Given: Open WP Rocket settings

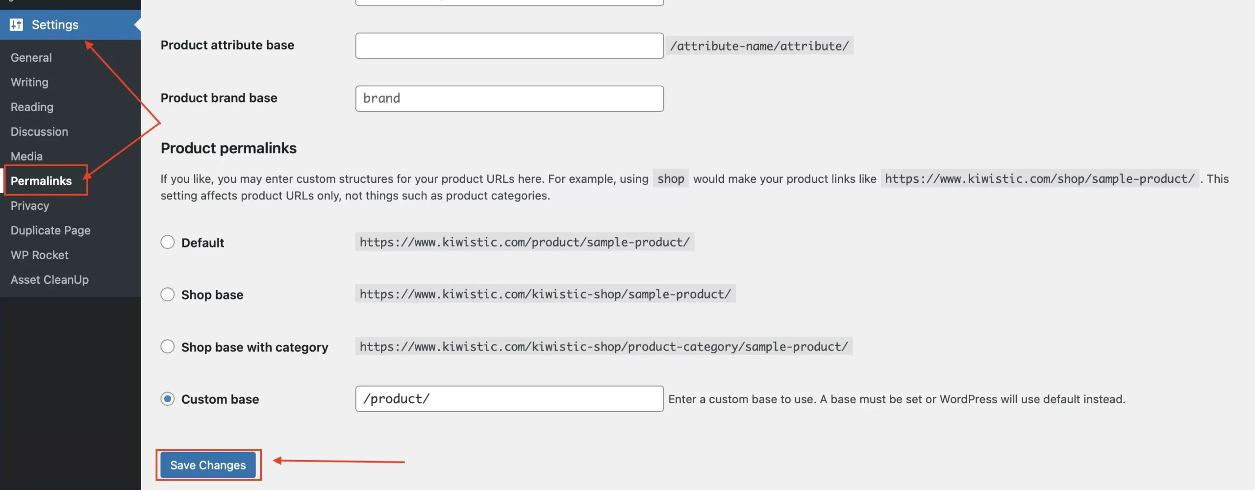Looking at the screenshot, I should point(39,255).
